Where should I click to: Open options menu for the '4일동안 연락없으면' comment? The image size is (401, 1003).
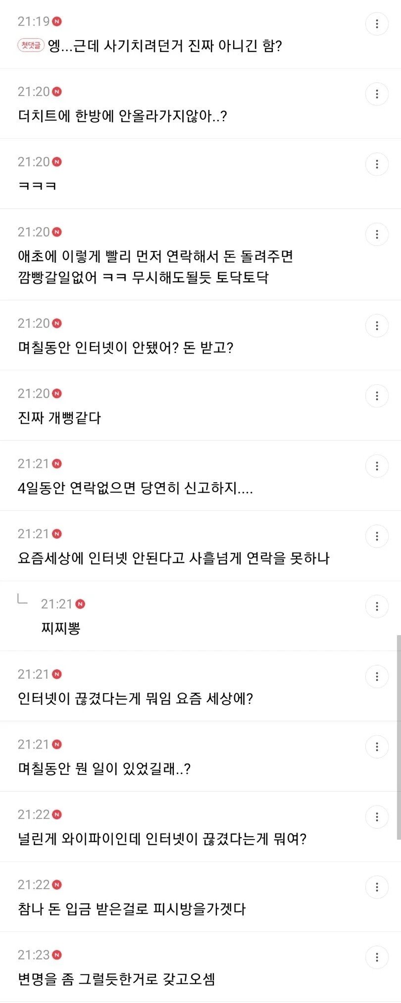pyautogui.click(x=377, y=466)
